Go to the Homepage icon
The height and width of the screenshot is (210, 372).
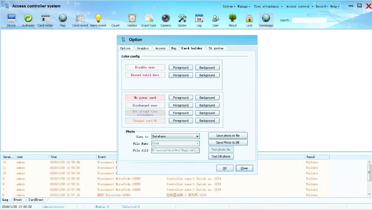[x=266, y=20]
